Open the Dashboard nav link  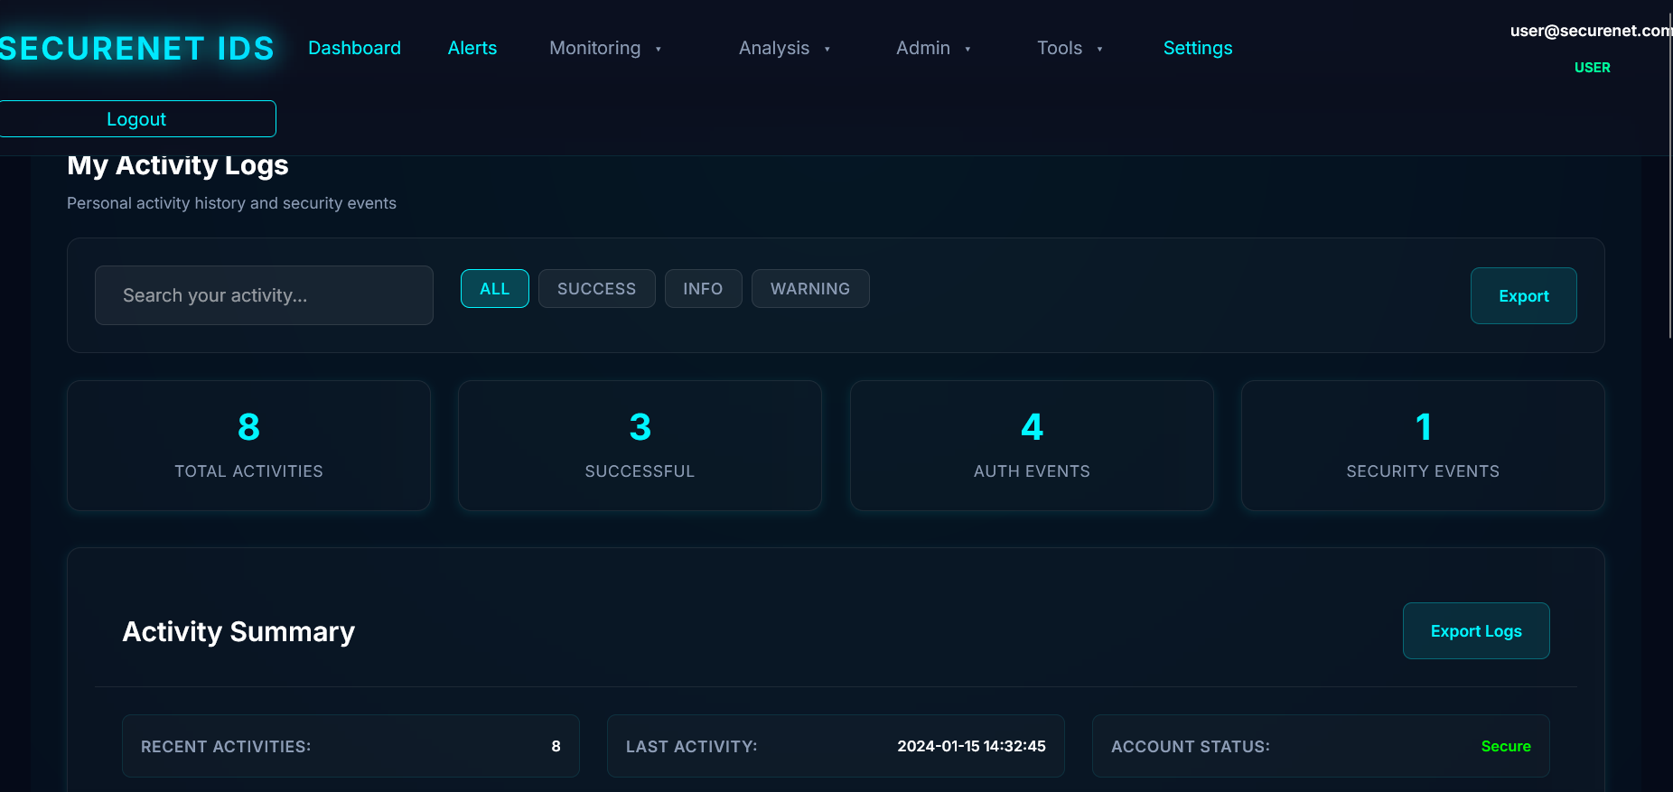click(354, 48)
